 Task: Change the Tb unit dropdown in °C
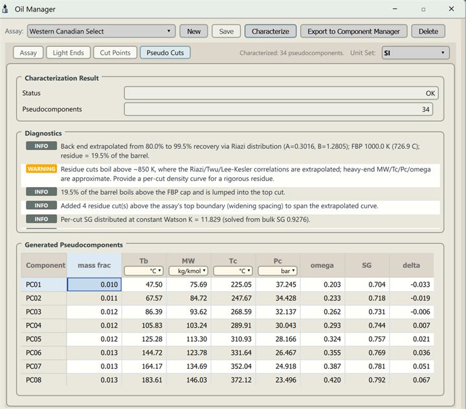[x=144, y=271]
